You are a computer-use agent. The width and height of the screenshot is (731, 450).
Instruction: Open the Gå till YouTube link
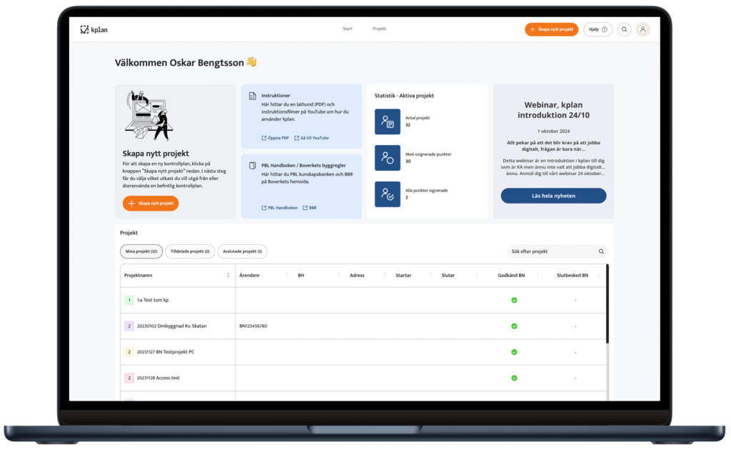(x=311, y=138)
